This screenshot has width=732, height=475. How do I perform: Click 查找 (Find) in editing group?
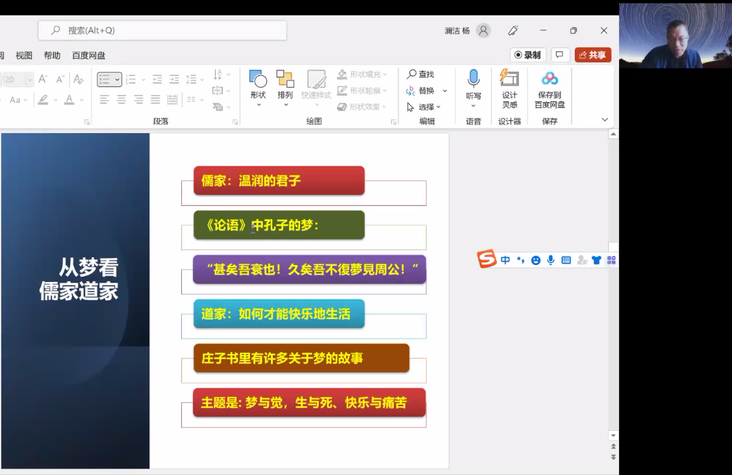420,75
